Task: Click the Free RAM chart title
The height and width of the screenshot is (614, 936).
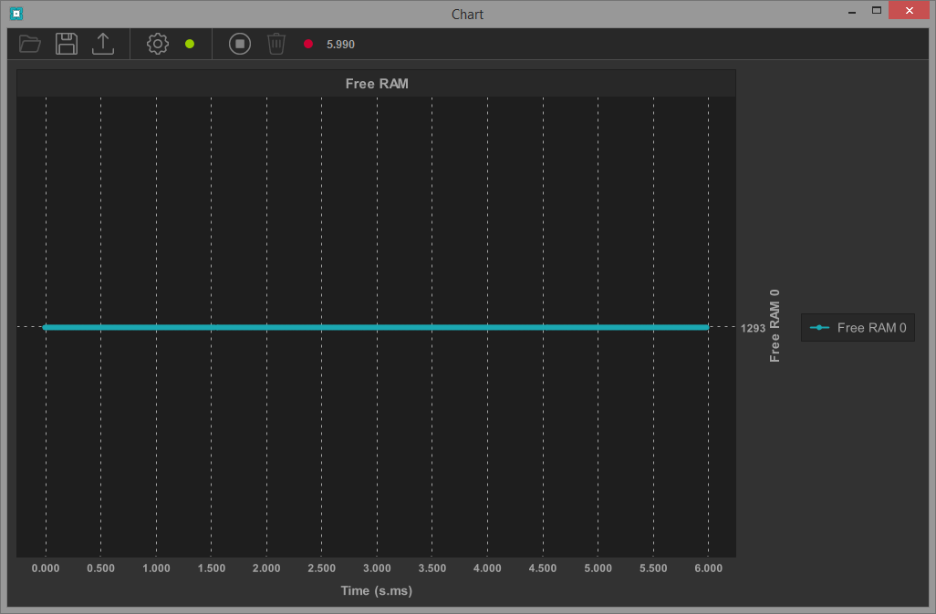Action: (377, 84)
